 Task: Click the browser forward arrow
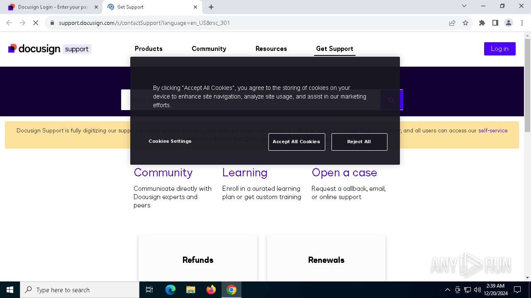[x=22, y=23]
